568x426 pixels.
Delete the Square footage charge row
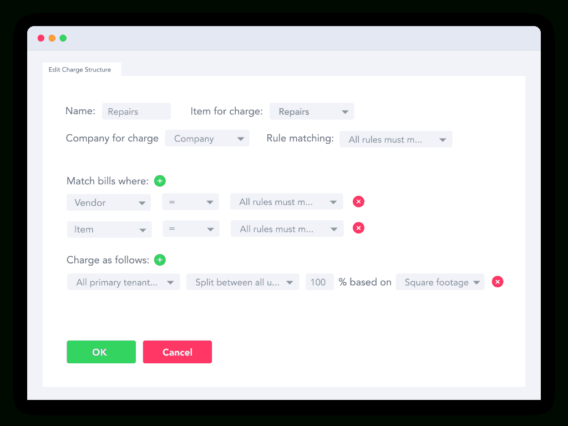(x=498, y=281)
